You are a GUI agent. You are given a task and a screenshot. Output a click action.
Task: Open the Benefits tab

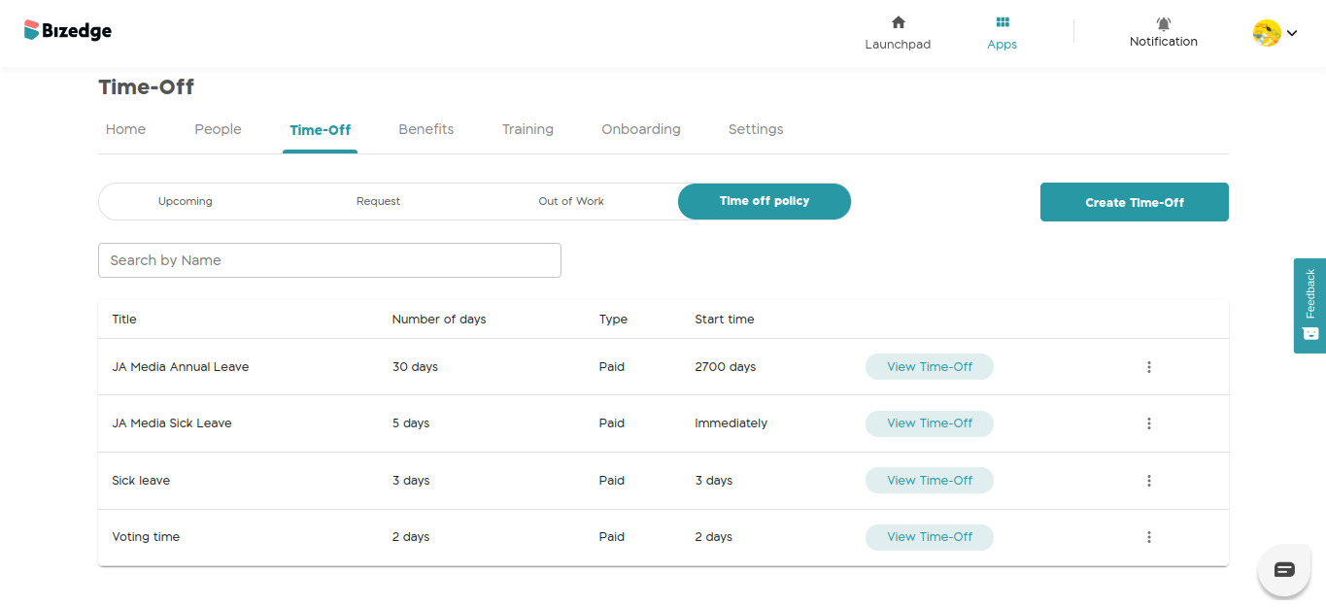click(x=425, y=129)
